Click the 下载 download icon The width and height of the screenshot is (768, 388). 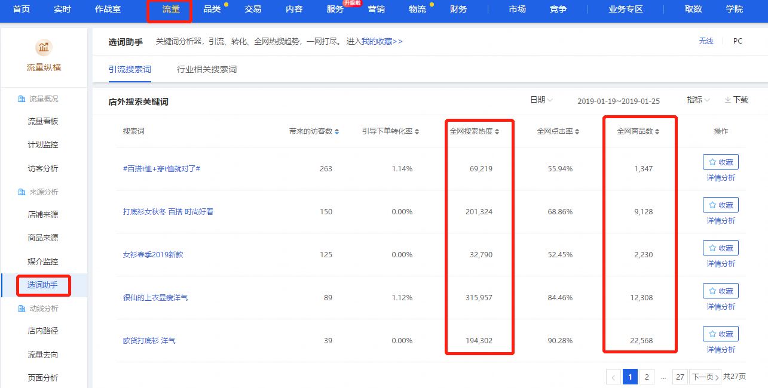728,100
